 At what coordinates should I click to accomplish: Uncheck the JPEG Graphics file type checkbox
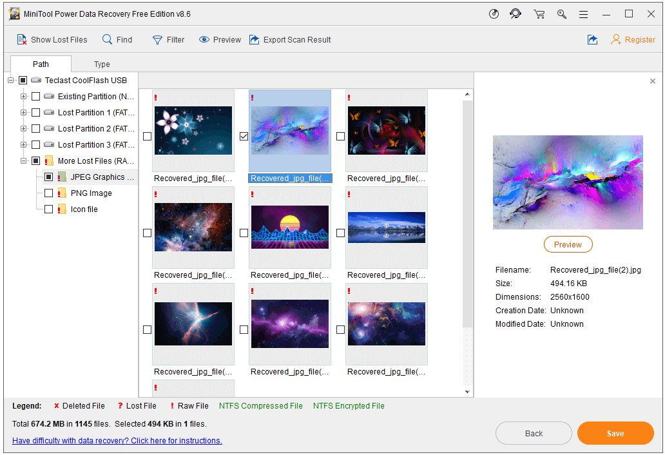pyautogui.click(x=49, y=177)
